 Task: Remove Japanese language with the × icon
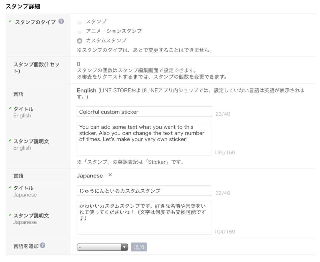110,175
